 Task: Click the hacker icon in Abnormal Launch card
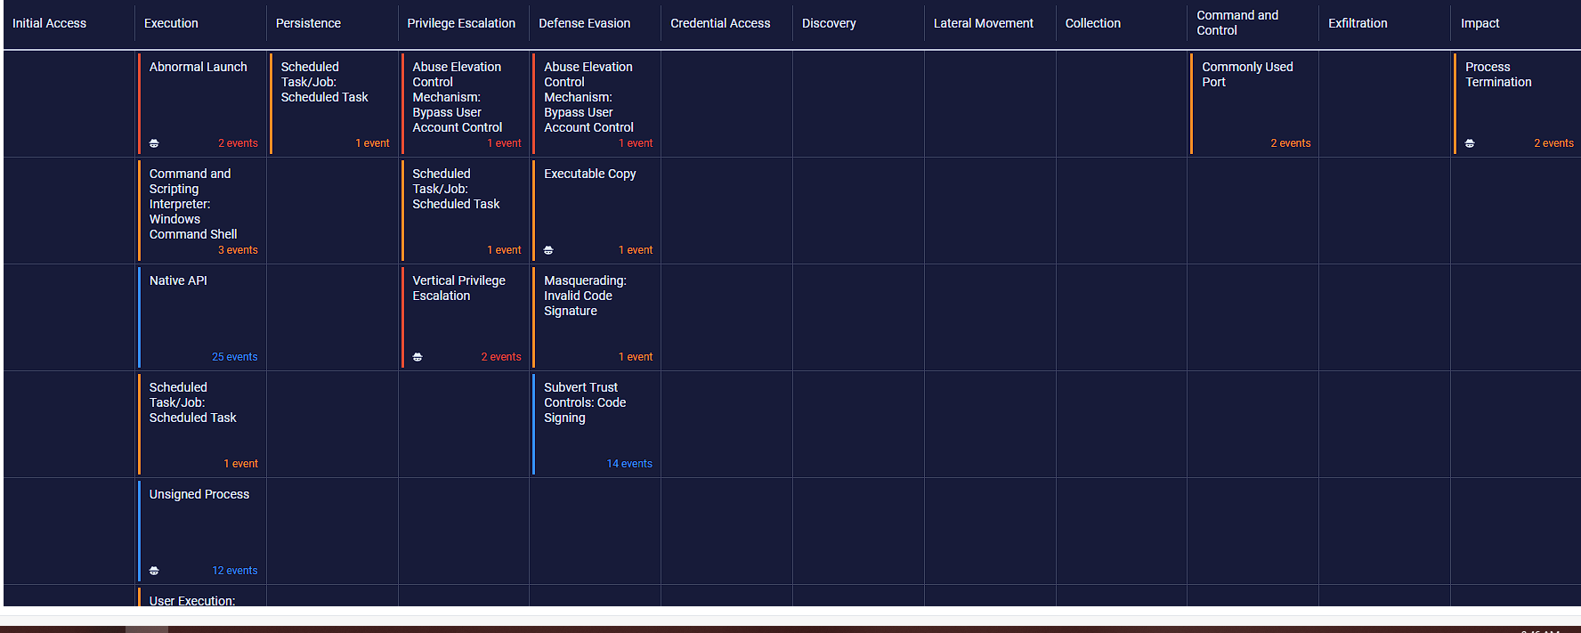(154, 143)
